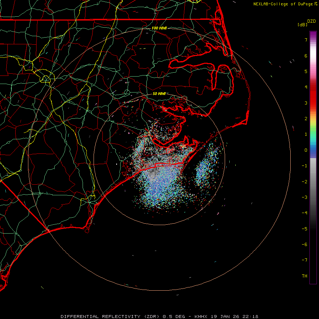The image size is (319, 319).
Task: Click the -5 value on the scale
Action: point(304,229)
